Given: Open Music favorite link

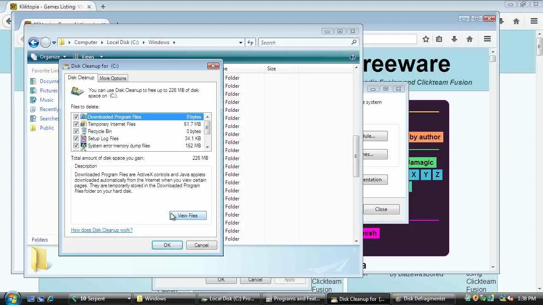Looking at the screenshot, I should pyautogui.click(x=42, y=100).
